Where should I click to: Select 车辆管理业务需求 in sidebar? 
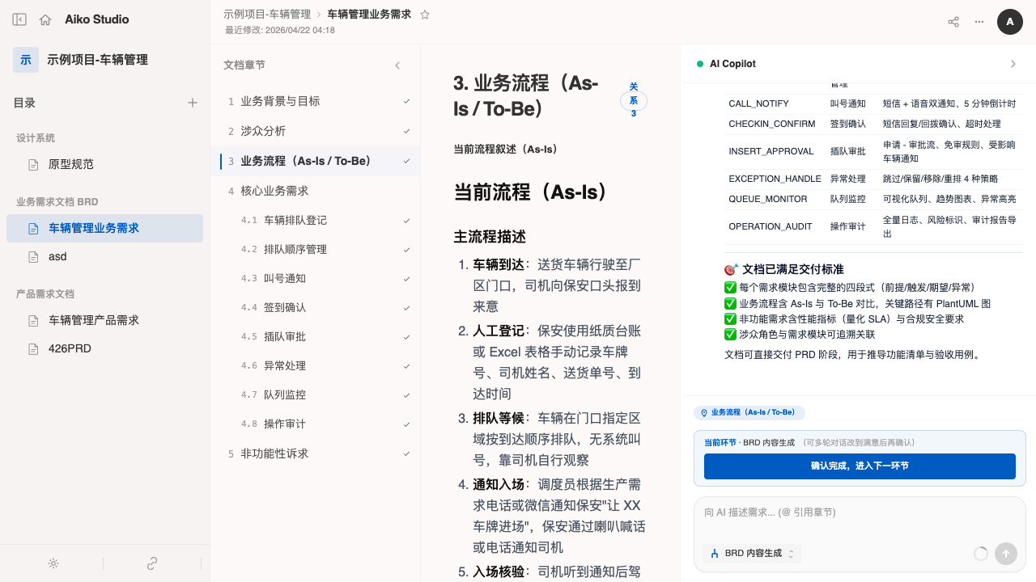(105, 229)
